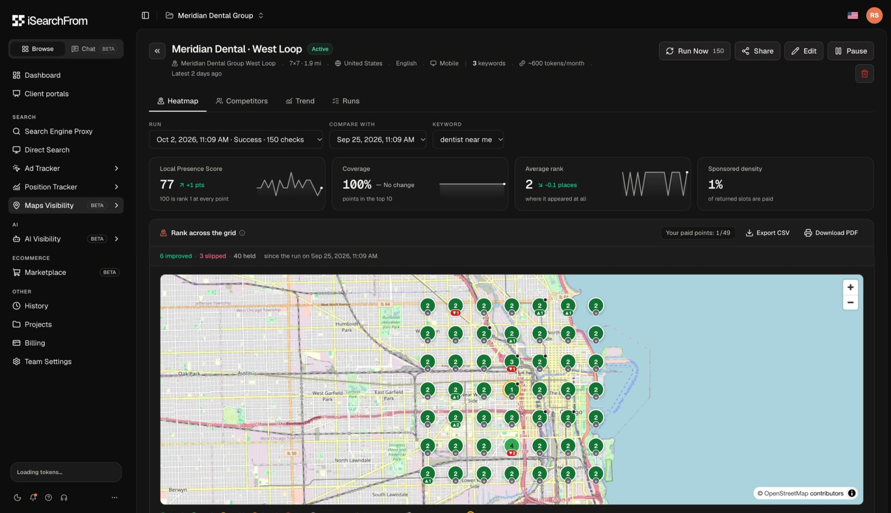891x513 pixels.
Task: Click the info icon next to Rank across the grid
Action: point(242,233)
